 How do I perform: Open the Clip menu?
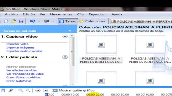pos(80,14)
